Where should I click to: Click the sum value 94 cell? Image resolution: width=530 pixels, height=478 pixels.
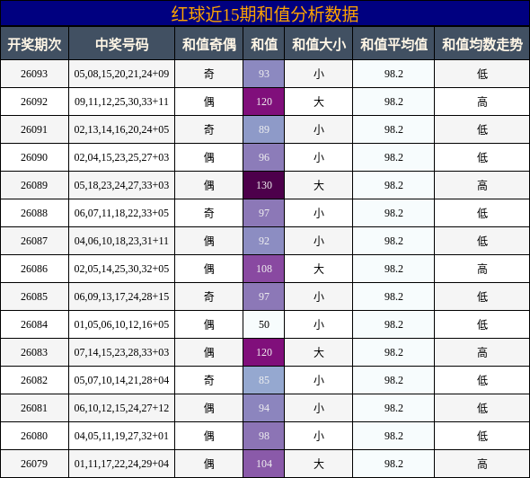coord(263,408)
